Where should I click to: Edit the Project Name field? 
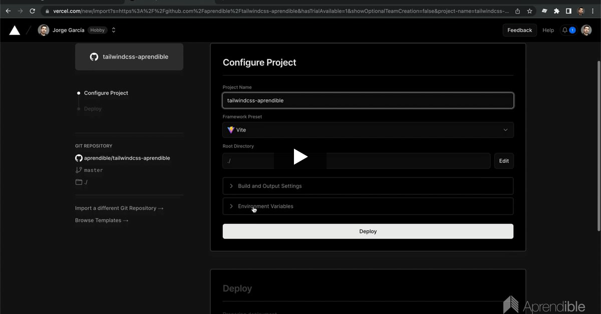pos(368,100)
